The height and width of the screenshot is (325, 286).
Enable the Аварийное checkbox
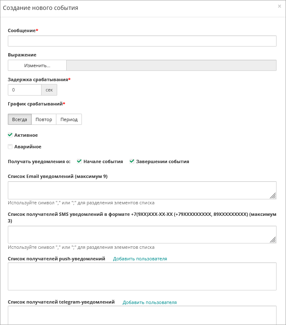[x=10, y=146]
